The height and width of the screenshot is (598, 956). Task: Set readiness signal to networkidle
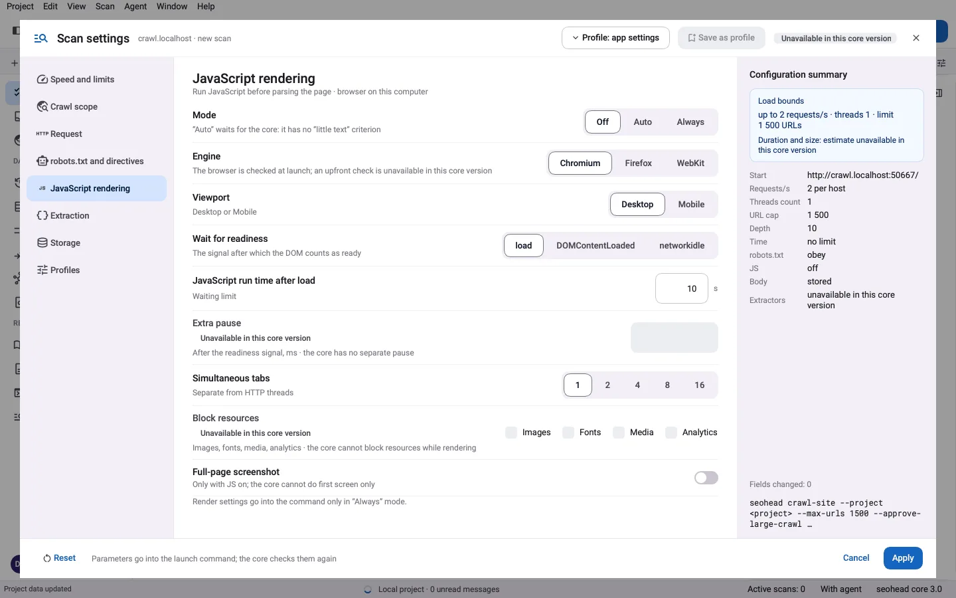[682, 246]
